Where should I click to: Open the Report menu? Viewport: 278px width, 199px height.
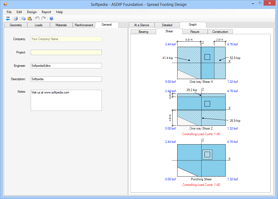pyautogui.click(x=46, y=12)
